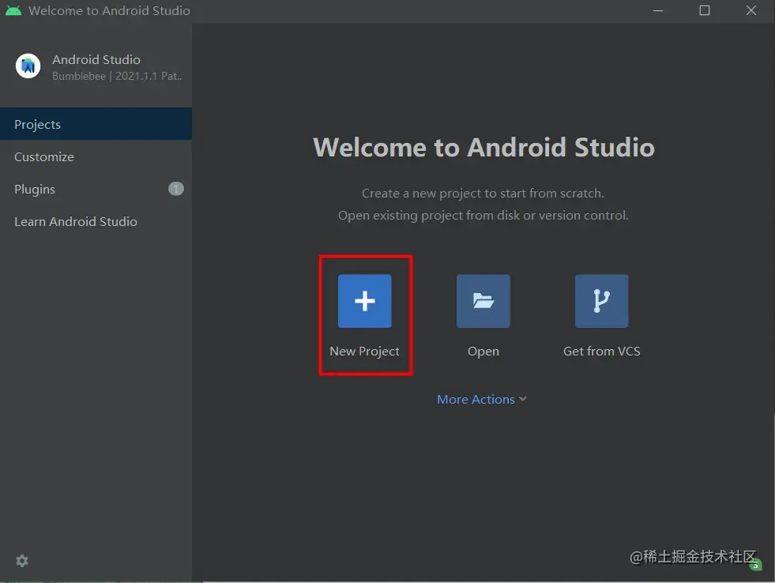Close the Welcome to Android Studio window
The image size is (775, 583).
pyautogui.click(x=751, y=10)
